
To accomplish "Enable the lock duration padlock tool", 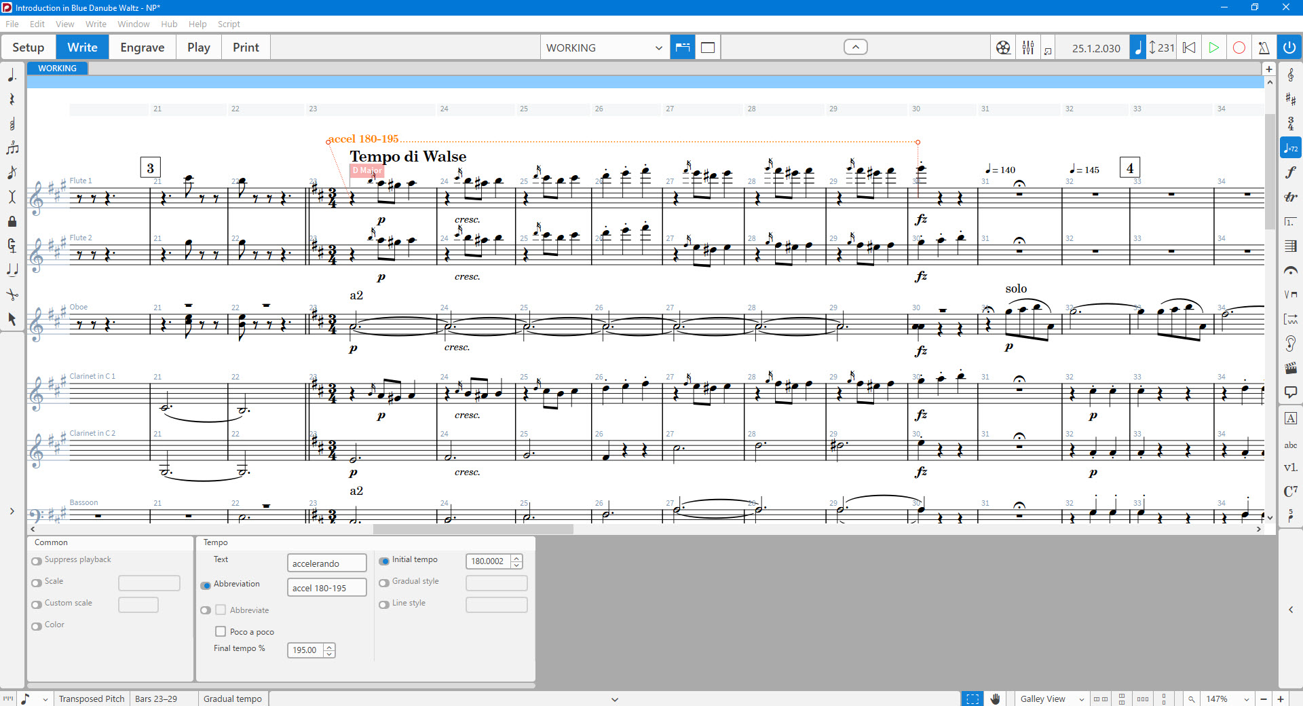I will pos(12,221).
